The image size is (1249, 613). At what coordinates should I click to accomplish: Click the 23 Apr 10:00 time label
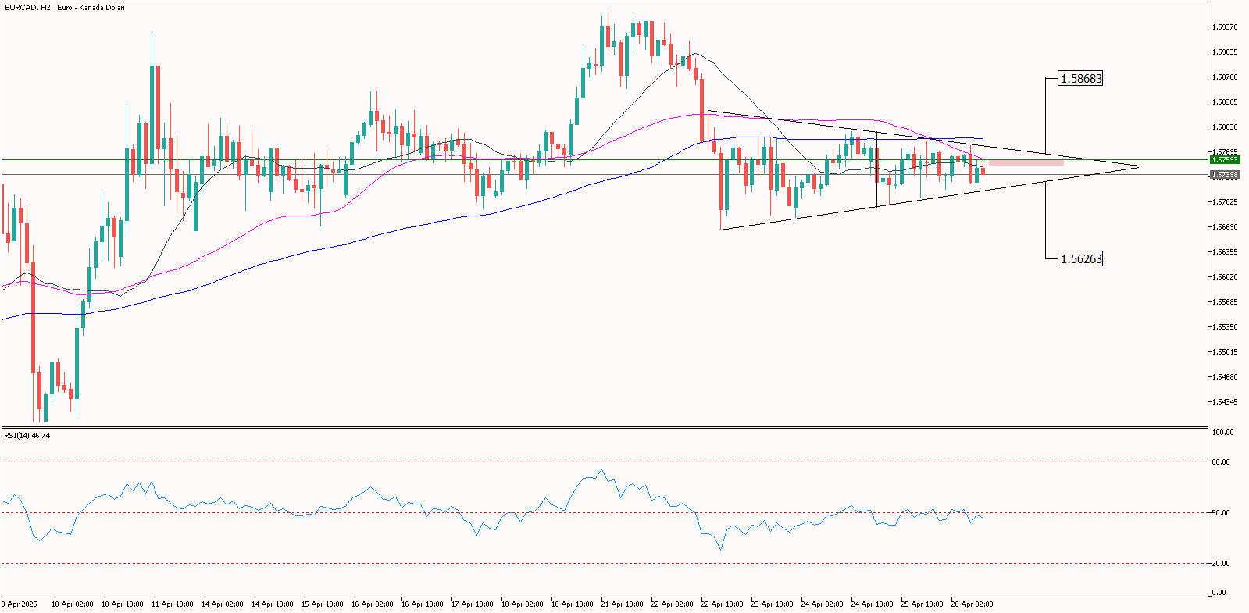(x=773, y=604)
